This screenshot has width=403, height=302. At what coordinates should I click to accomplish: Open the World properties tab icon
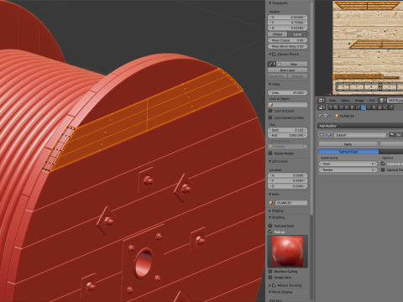pos(347,107)
